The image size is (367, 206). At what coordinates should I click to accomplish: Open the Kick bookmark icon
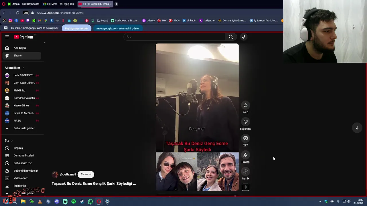[x=34, y=21]
